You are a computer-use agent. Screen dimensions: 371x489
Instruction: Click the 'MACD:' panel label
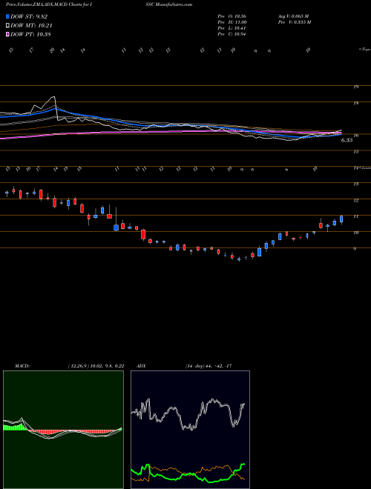click(22, 366)
